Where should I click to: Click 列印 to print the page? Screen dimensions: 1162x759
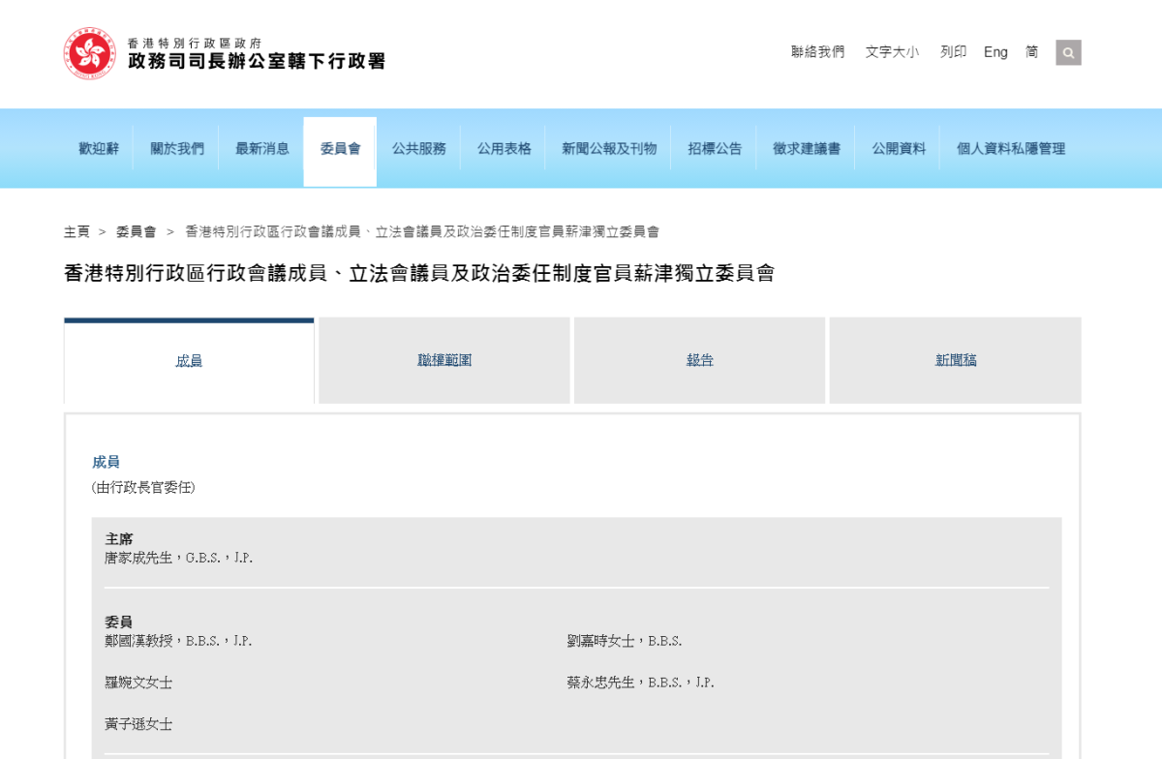click(x=953, y=52)
